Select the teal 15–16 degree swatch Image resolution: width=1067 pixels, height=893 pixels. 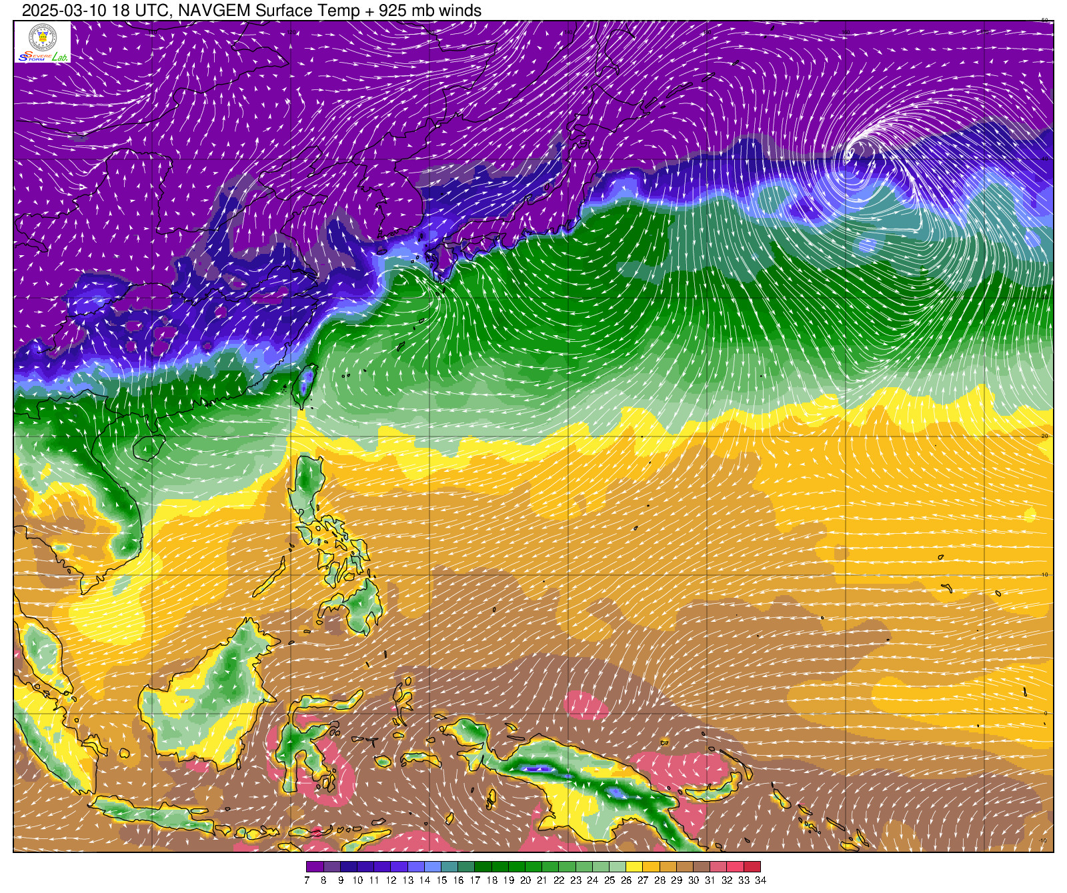click(449, 866)
